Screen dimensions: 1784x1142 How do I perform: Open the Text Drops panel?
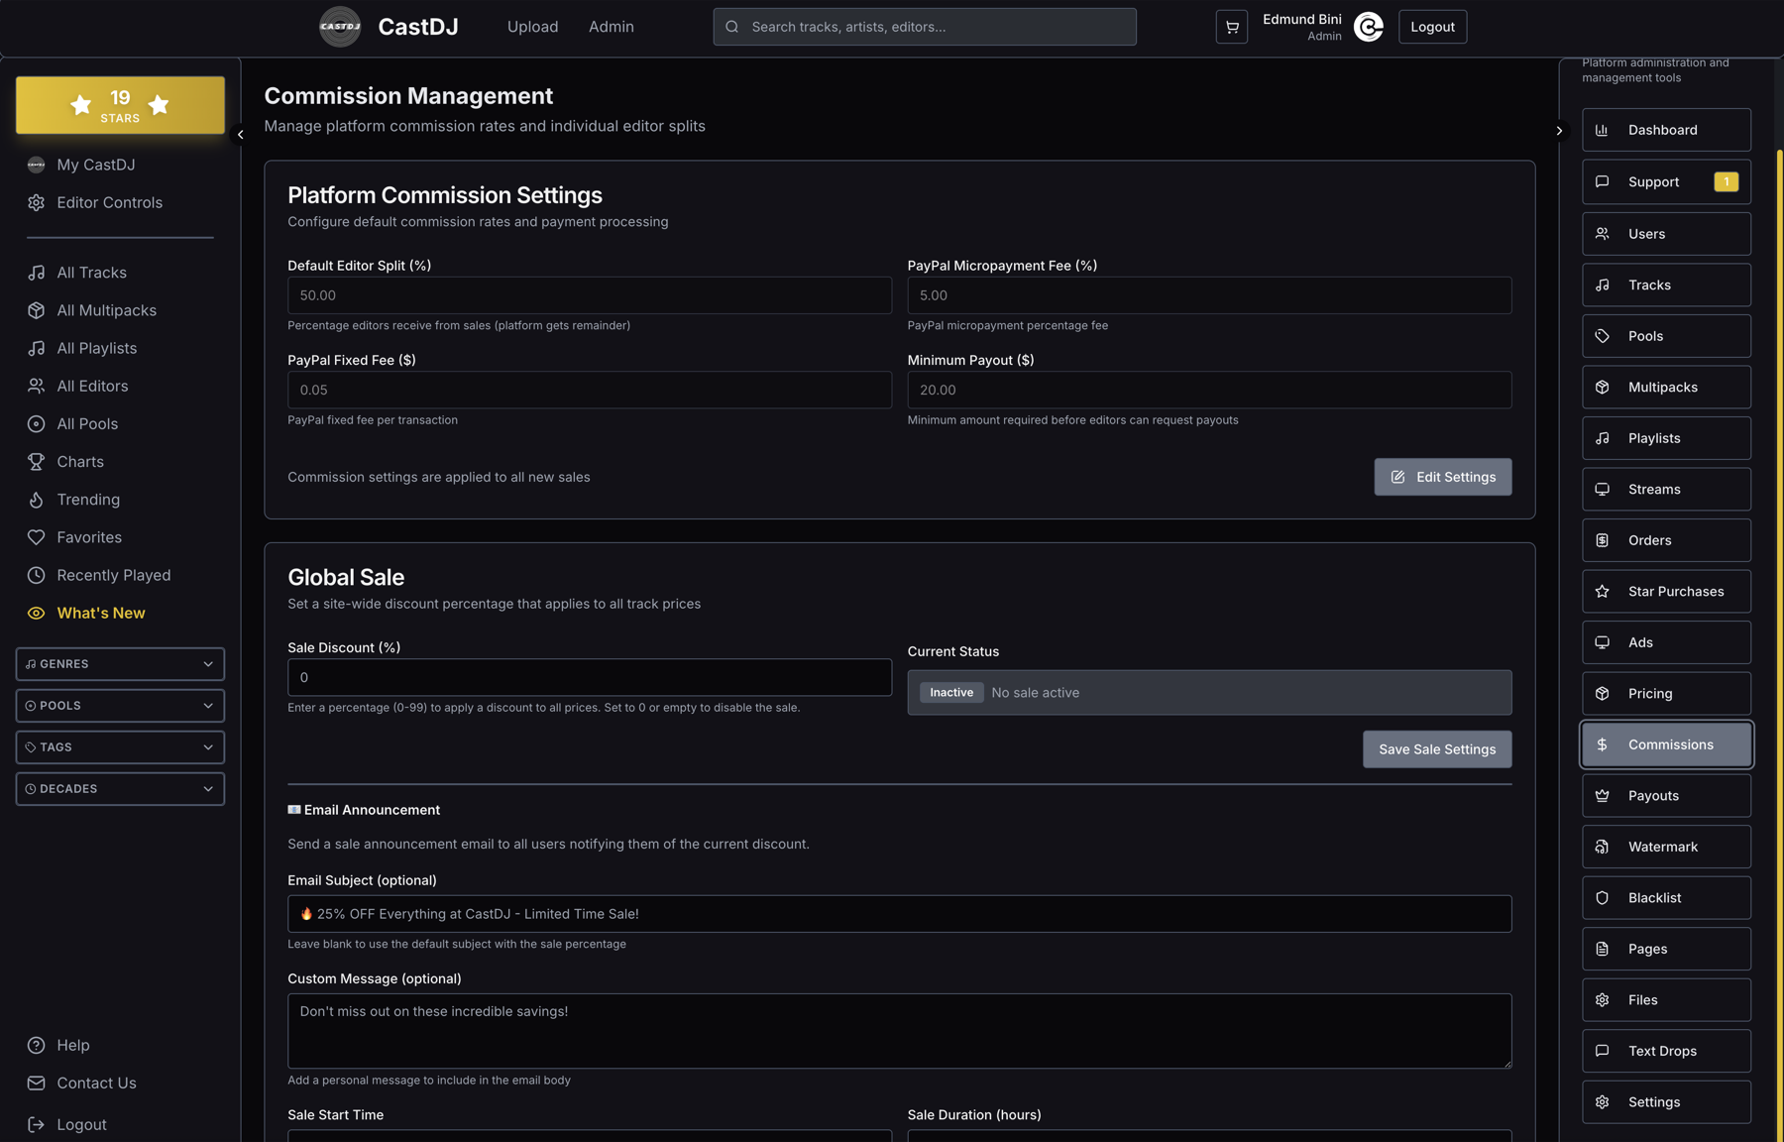tap(1665, 1051)
